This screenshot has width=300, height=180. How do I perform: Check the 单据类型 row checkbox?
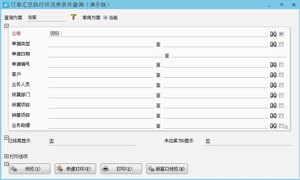(281, 44)
